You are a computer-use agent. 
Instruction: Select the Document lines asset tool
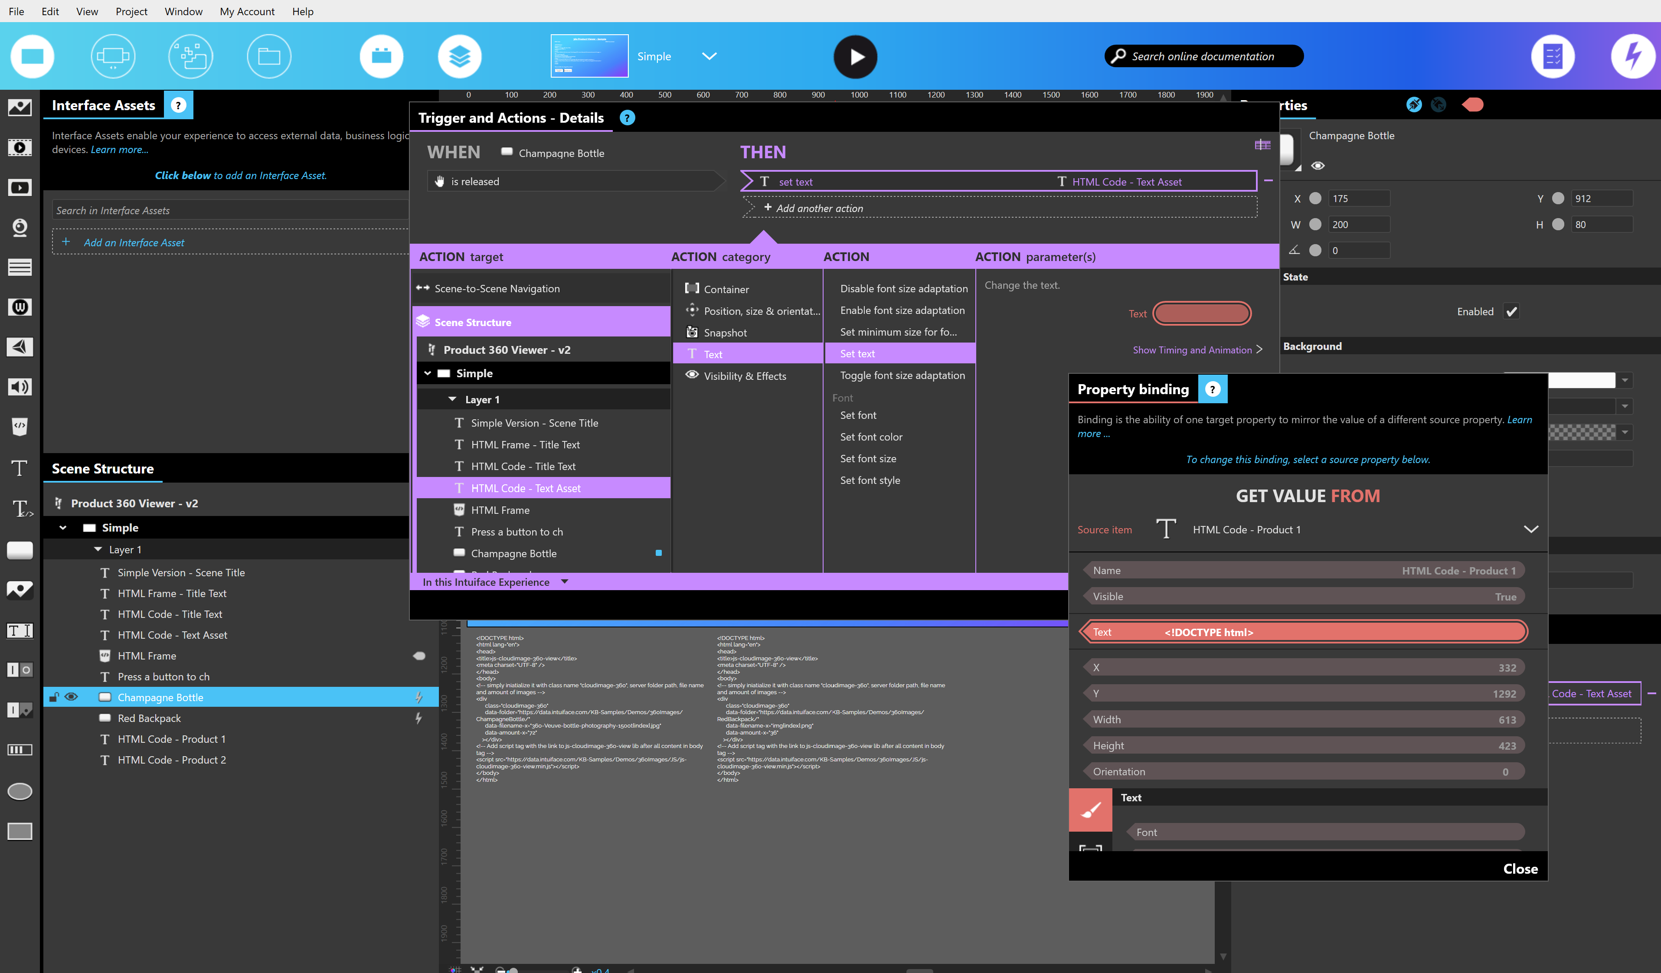[x=20, y=267]
